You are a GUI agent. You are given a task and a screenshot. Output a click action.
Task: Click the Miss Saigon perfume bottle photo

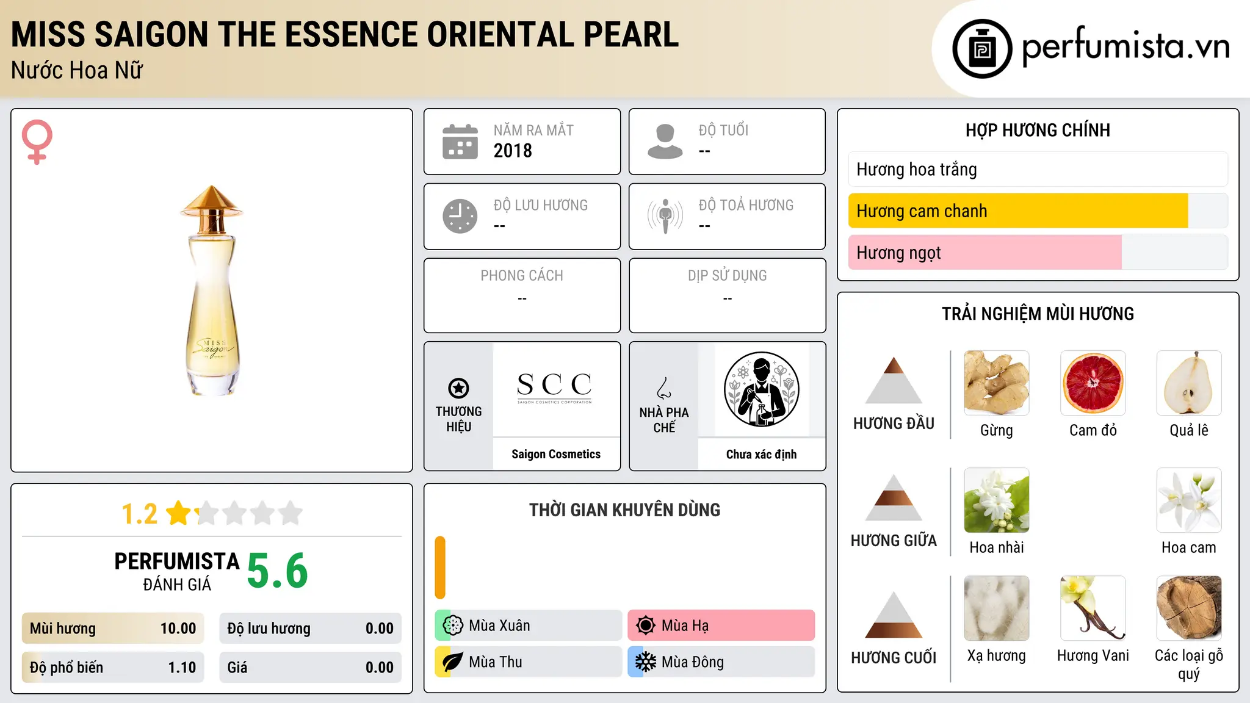(x=212, y=290)
